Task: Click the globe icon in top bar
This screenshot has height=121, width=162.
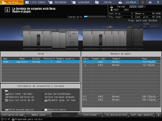Action: [x=143, y=2]
